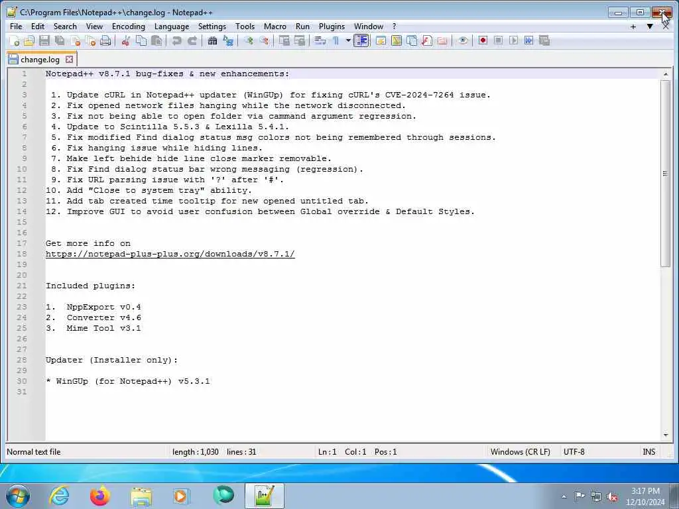Image resolution: width=679 pixels, height=509 pixels.
Task: Open the notepad-plus-plus.org downloads link
Action: [x=170, y=254]
